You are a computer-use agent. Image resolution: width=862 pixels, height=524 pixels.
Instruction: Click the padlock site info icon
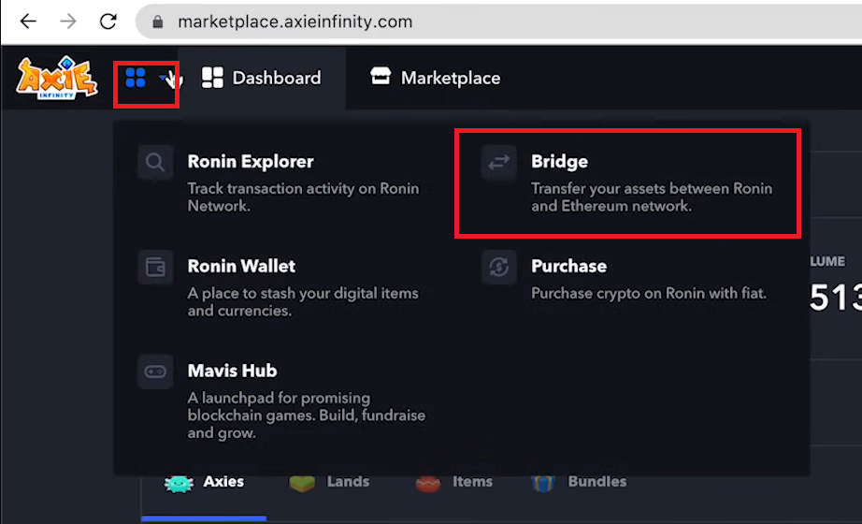tap(158, 22)
